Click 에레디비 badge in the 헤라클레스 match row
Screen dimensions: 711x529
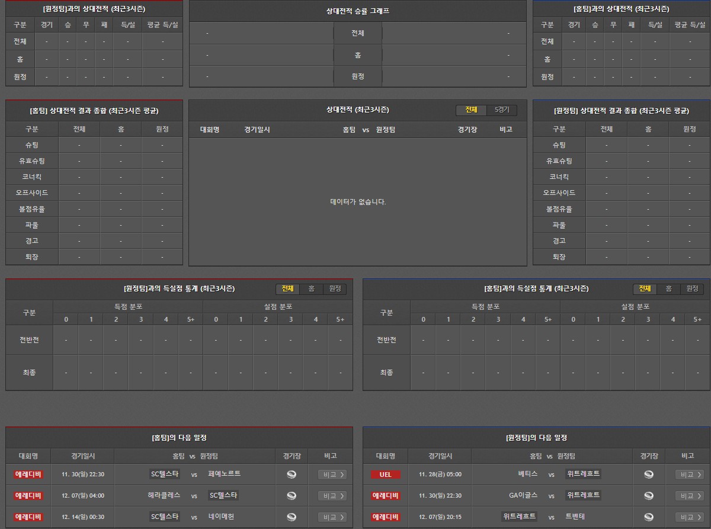28,496
